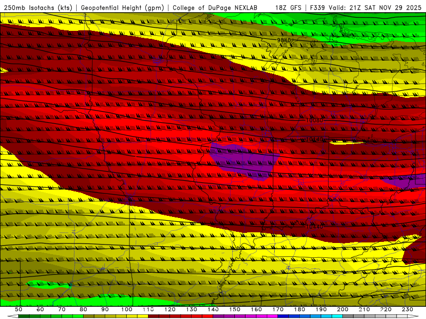This screenshot has height=319, width=426.
Task: Click the 60 value on the color scale
Action: tap(40, 309)
